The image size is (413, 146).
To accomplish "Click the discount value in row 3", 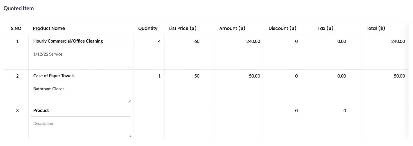I will tap(296, 111).
